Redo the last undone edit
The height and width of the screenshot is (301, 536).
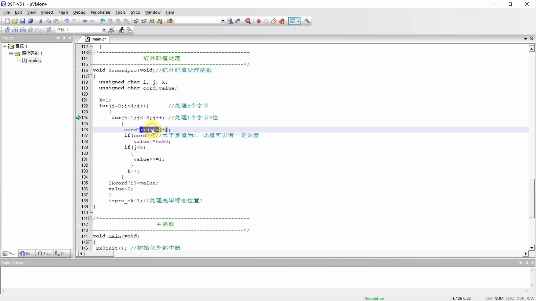point(75,21)
